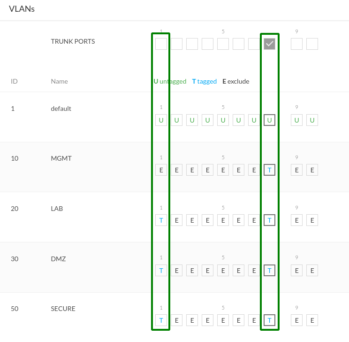Change MGMT VLAN port 8 tagged state
Image resolution: width=349 pixels, height=342 pixels.
[x=269, y=170]
